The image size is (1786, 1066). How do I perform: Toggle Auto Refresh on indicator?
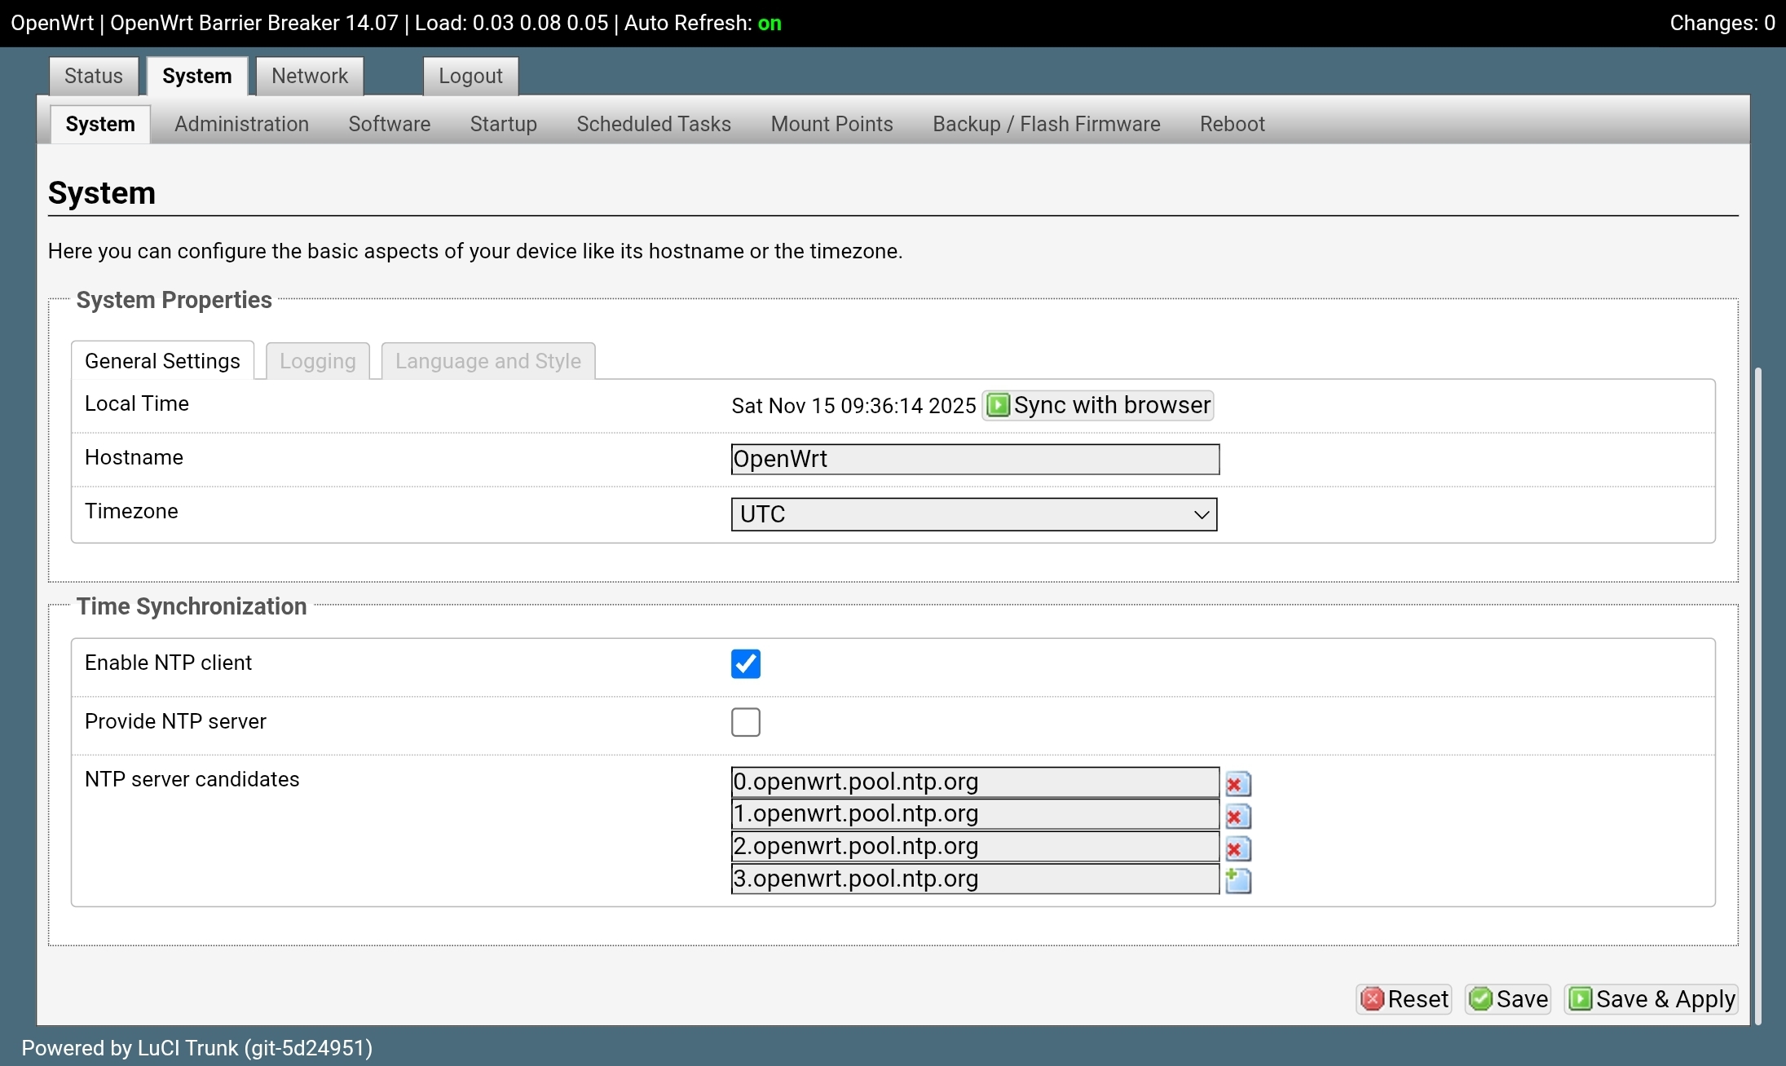pos(769,23)
